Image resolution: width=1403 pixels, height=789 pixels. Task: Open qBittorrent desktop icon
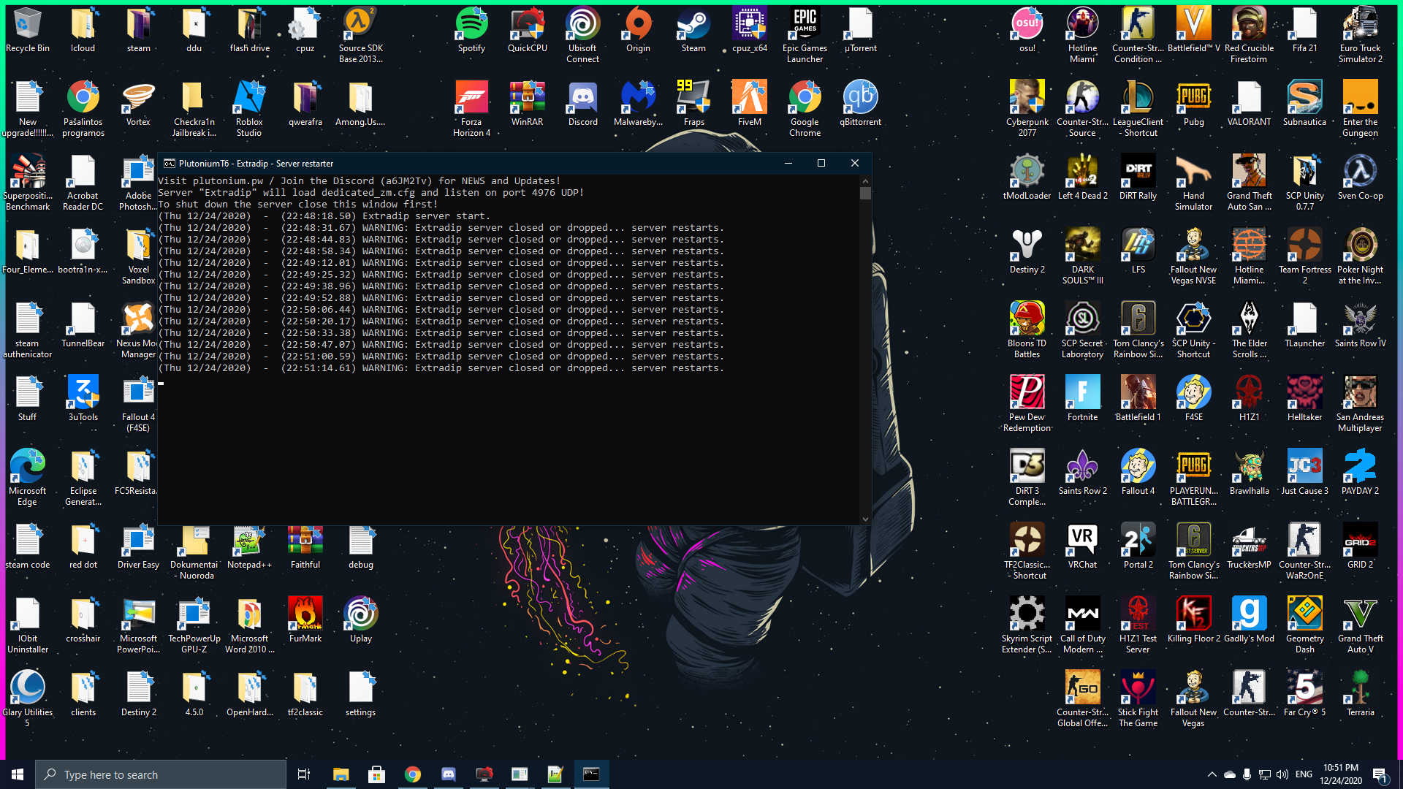point(860,104)
